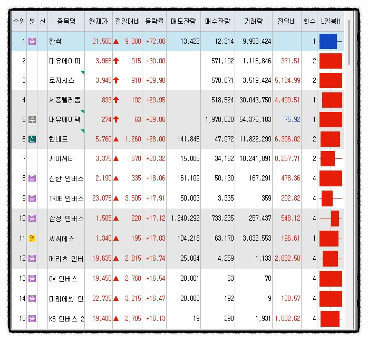Sort by the 거래량 column header
The image size is (368, 341).
point(254,22)
